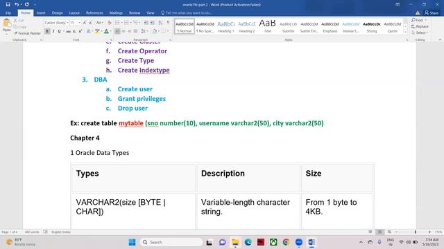Apply subscript formatting
444x249 pixels.
click(x=74, y=31)
